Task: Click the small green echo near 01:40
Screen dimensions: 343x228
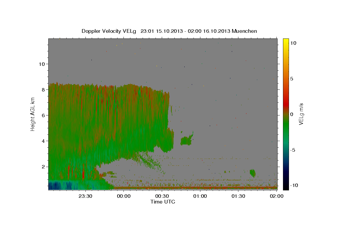Action: [x=253, y=173]
